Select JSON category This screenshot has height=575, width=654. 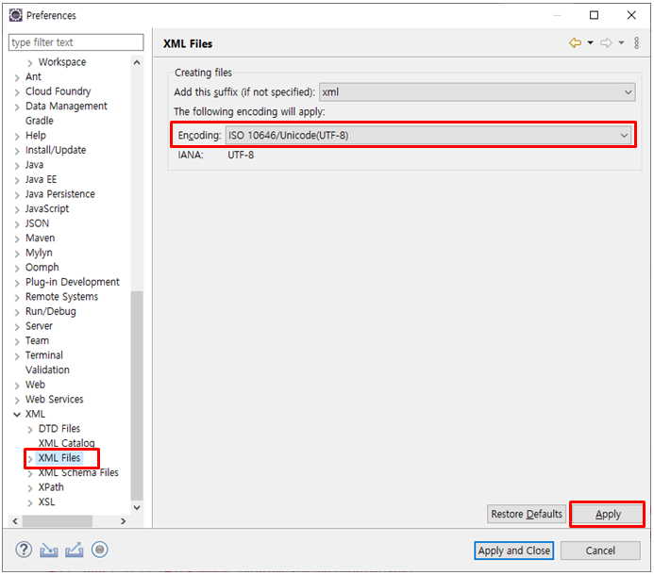(37, 223)
